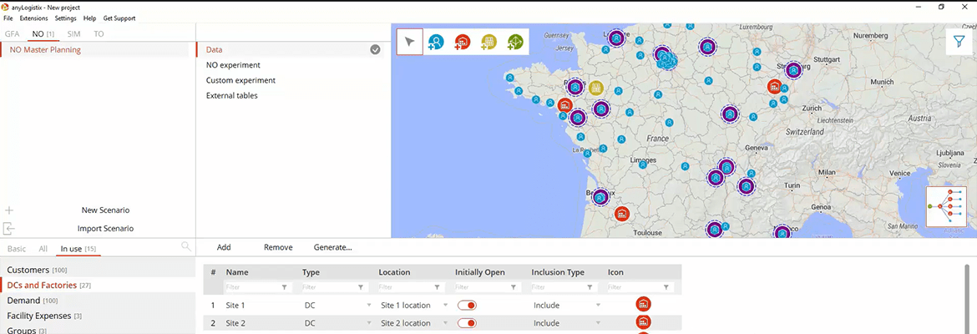977x334 pixels.
Task: Switch to the GFA tab
Action: pos(13,33)
